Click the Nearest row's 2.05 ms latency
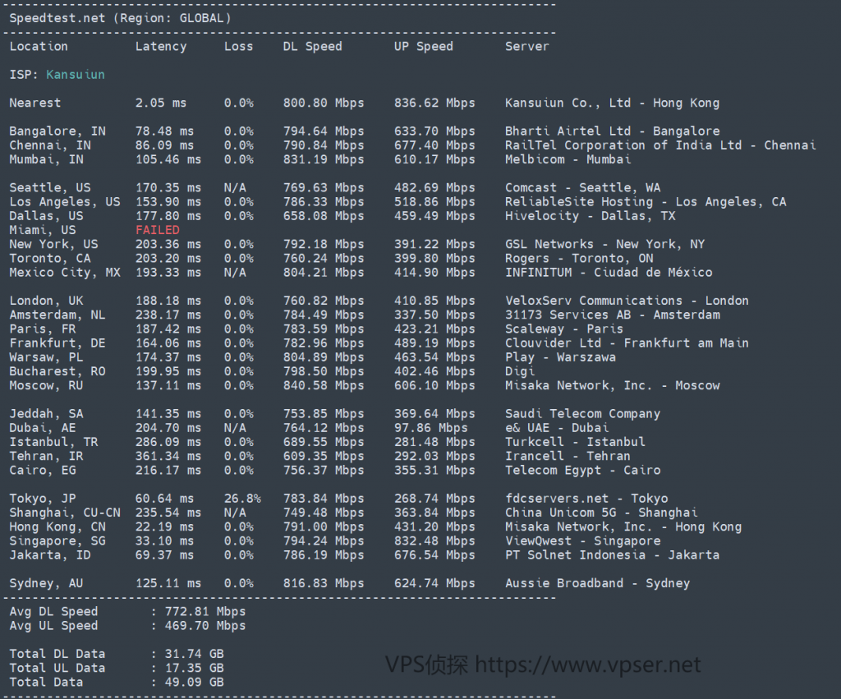The image size is (841, 699). click(x=161, y=103)
